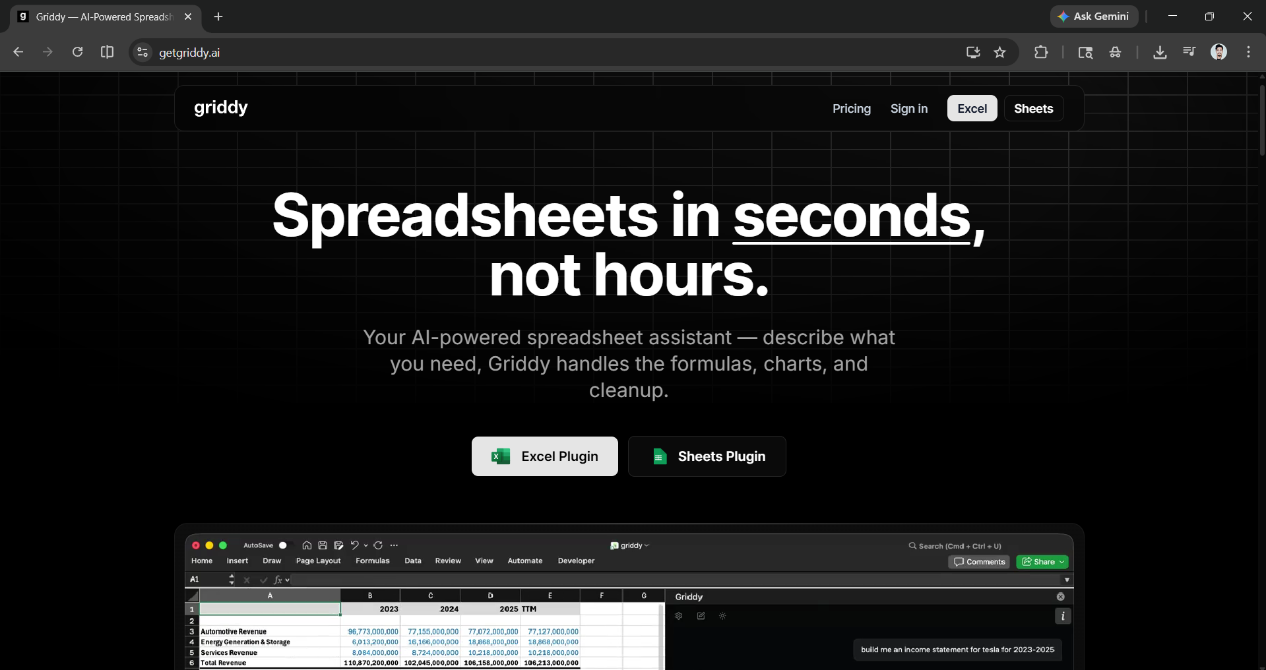Open the Home ribbon tab
1266x670 pixels.
tap(202, 561)
